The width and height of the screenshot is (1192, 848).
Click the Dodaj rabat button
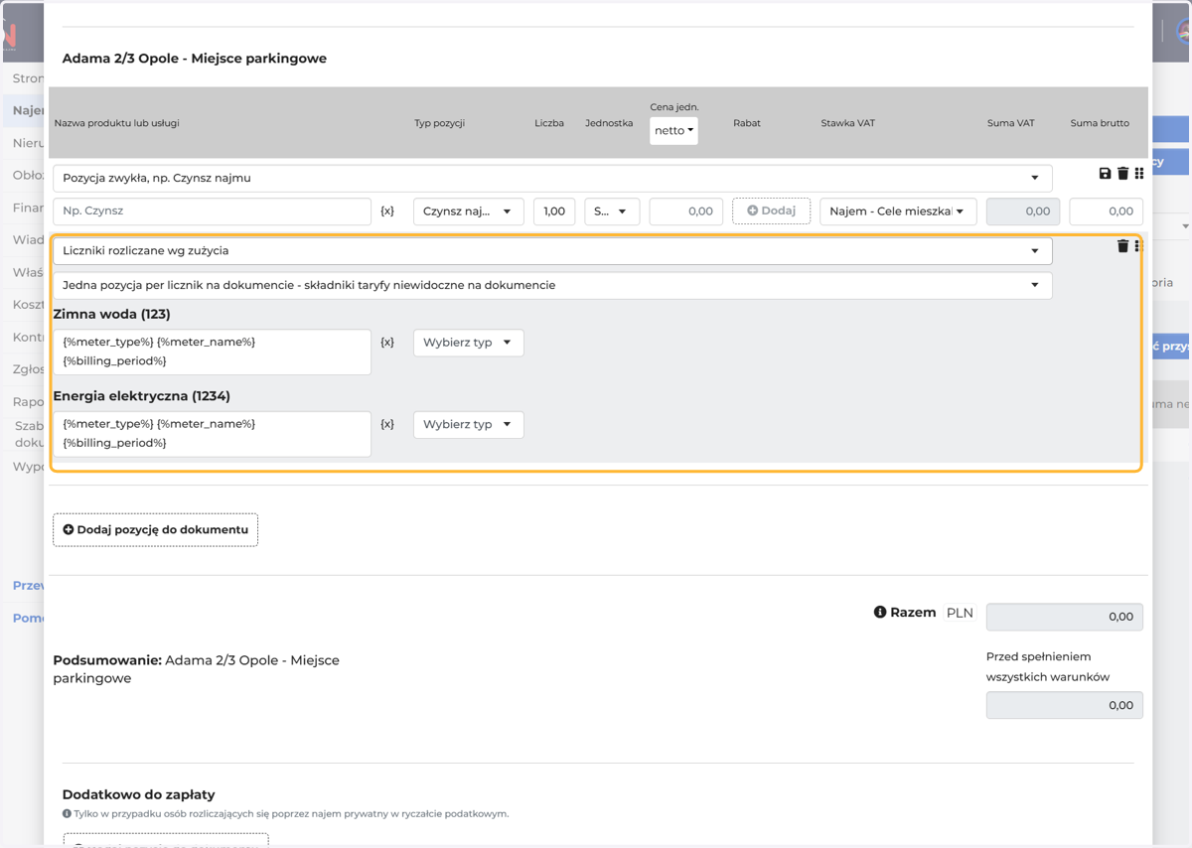[771, 211]
